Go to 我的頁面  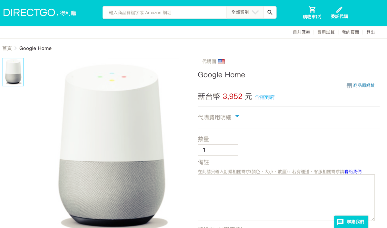pyautogui.click(x=351, y=32)
